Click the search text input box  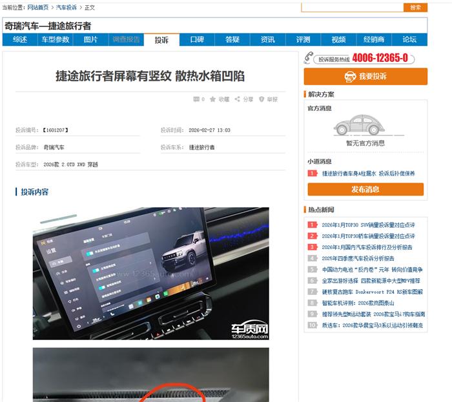352,7
